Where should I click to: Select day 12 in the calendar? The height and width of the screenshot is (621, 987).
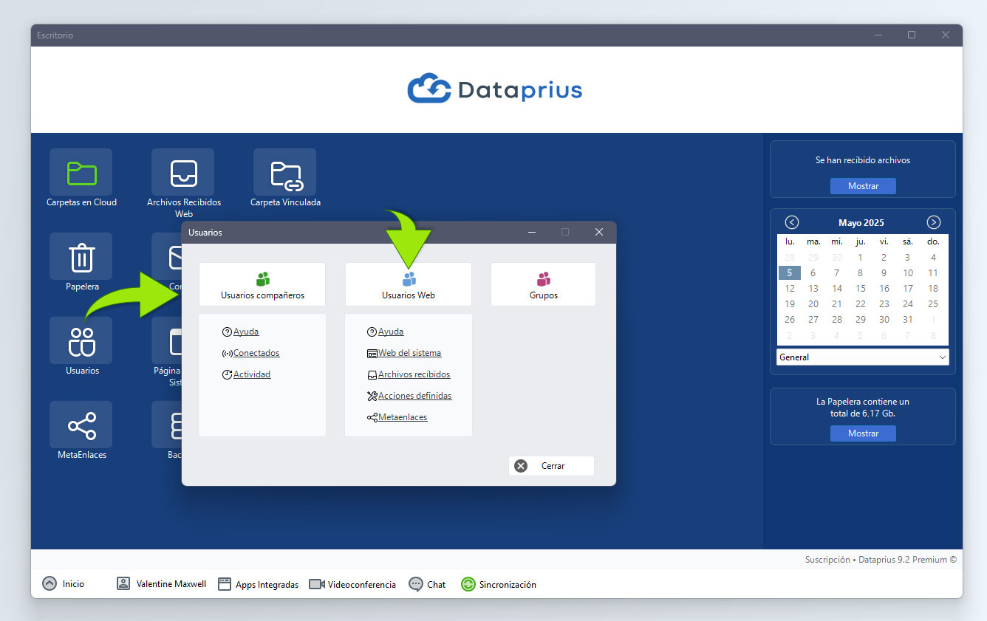click(790, 289)
